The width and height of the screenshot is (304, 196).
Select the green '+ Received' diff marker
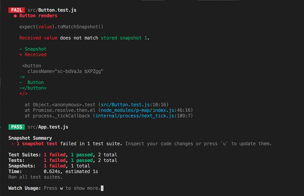pyautogui.click(x=33, y=54)
